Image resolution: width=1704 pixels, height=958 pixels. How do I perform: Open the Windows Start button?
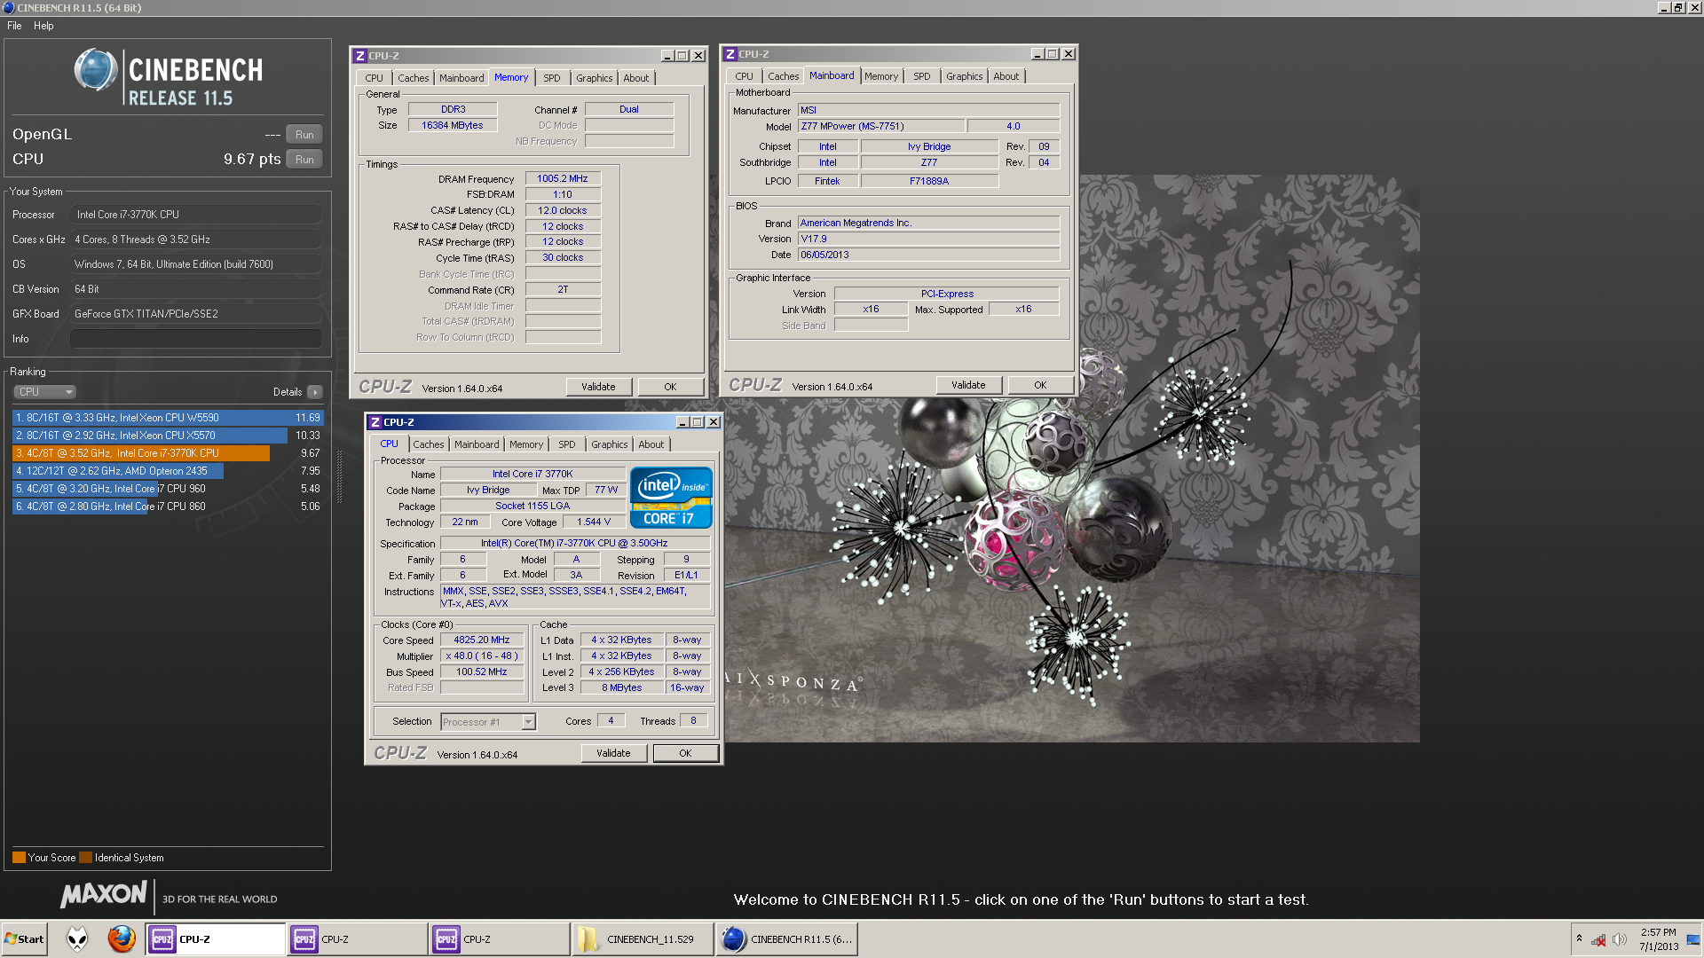click(x=24, y=939)
